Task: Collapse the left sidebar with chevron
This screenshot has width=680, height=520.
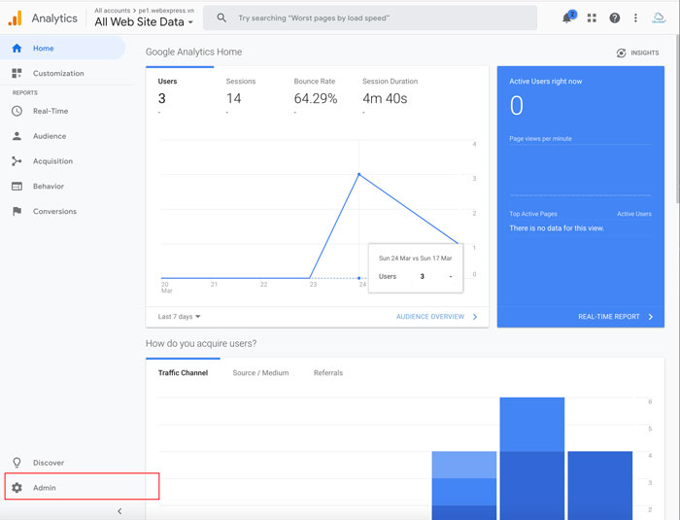Action: click(119, 511)
